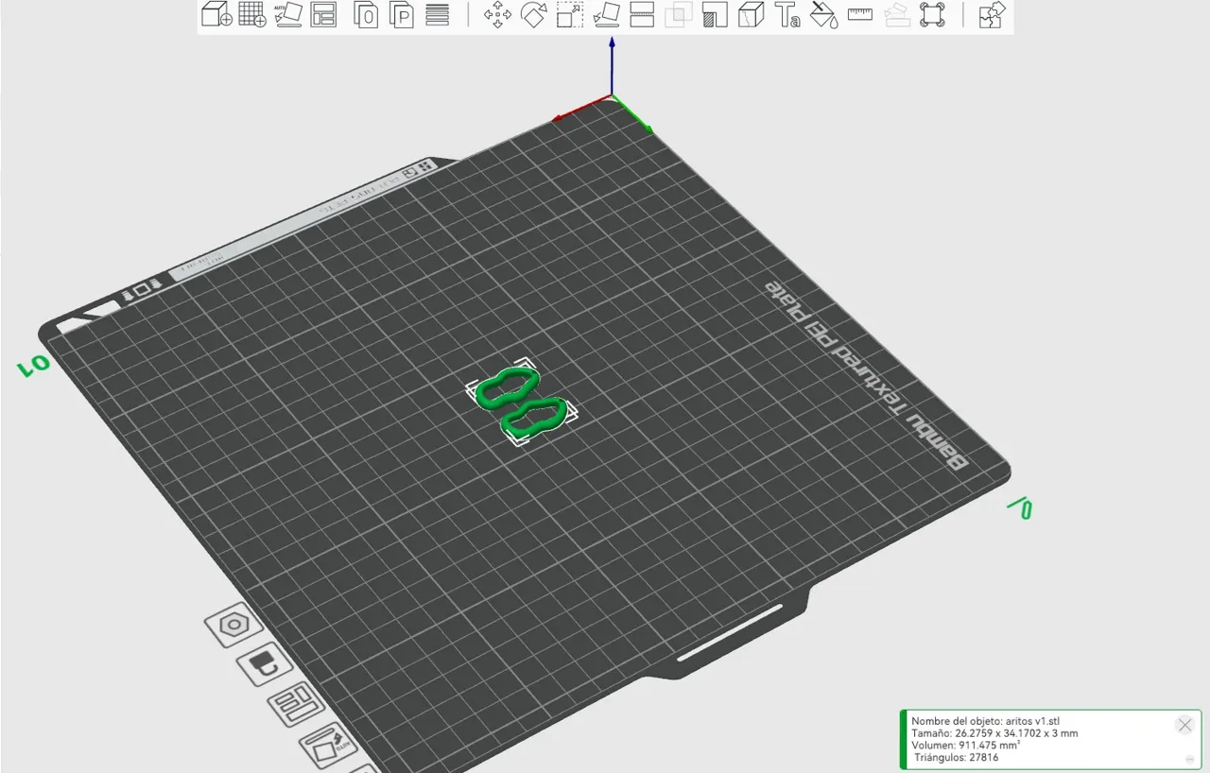1210x773 pixels.
Task: Open the Cut tool
Action: (642, 14)
